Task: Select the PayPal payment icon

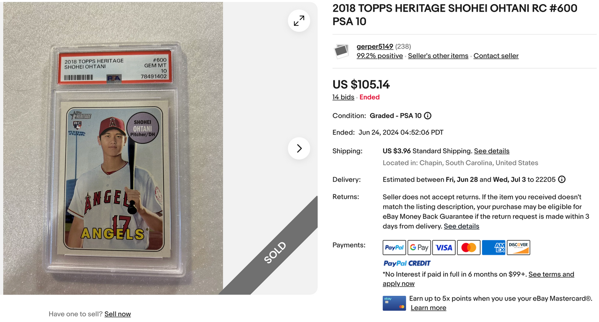Action: pyautogui.click(x=394, y=248)
